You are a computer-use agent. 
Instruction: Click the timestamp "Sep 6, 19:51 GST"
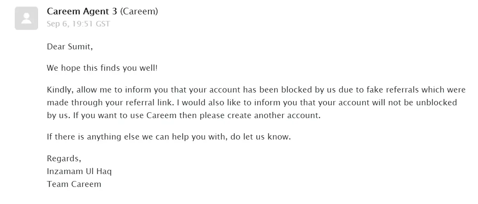(78, 24)
